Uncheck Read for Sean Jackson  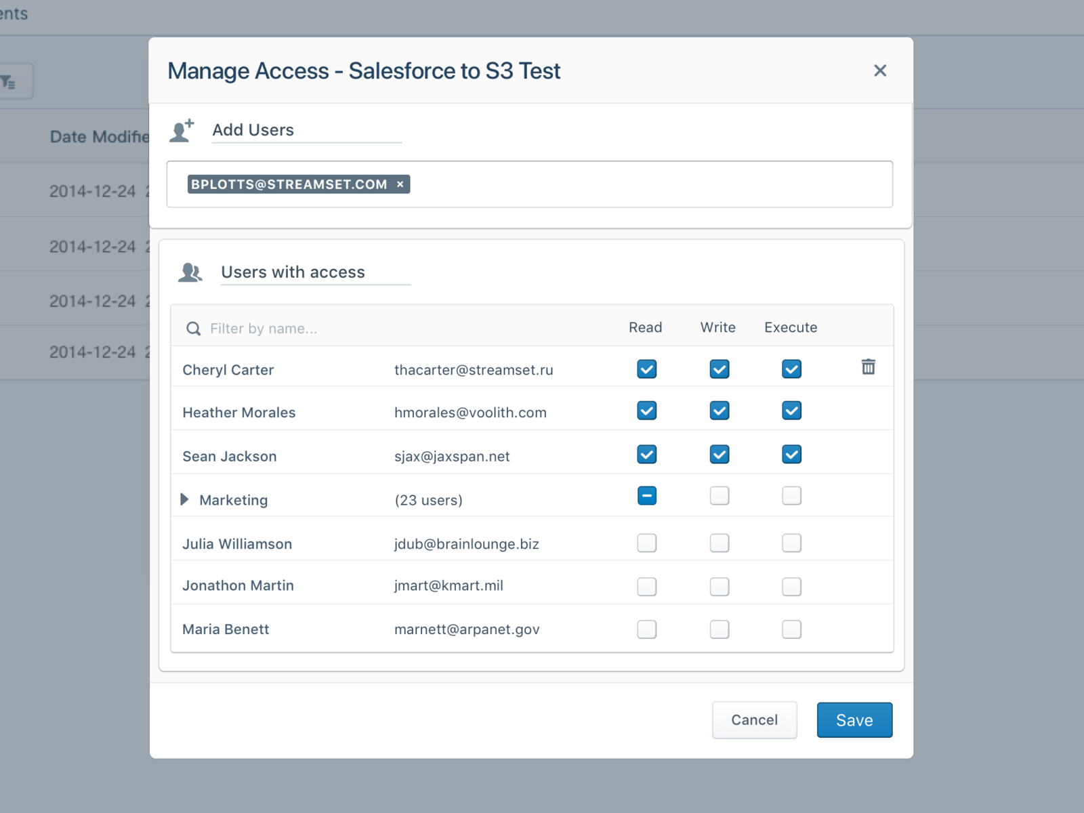[647, 454]
